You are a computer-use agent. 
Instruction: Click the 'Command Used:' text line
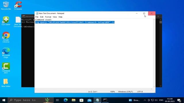[x=43, y=20]
